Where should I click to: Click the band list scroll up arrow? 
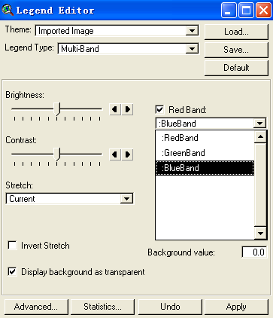click(260, 137)
